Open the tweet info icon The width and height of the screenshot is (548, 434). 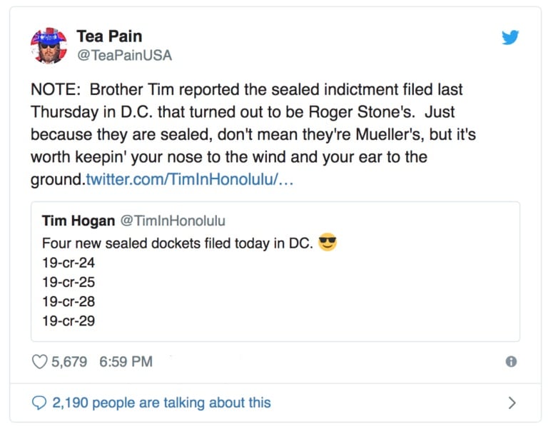511,361
